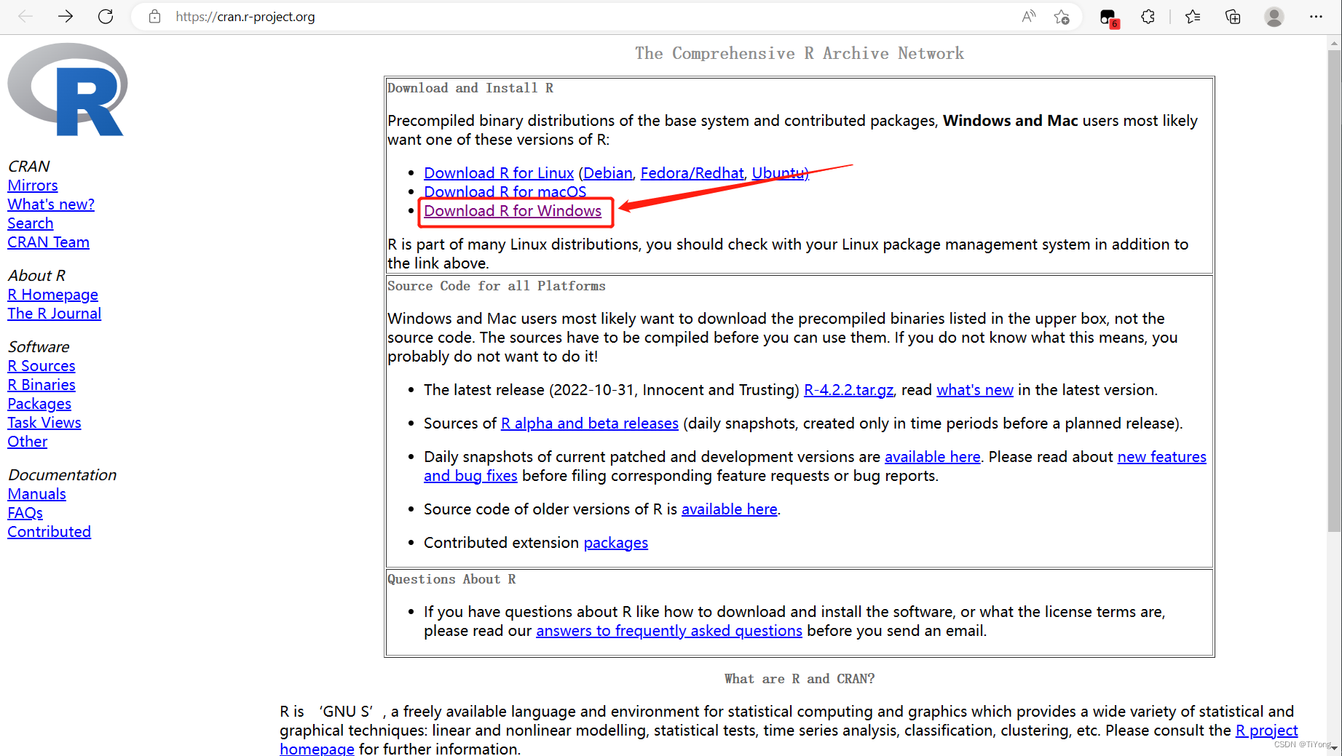Open the R Sources link

[42, 366]
